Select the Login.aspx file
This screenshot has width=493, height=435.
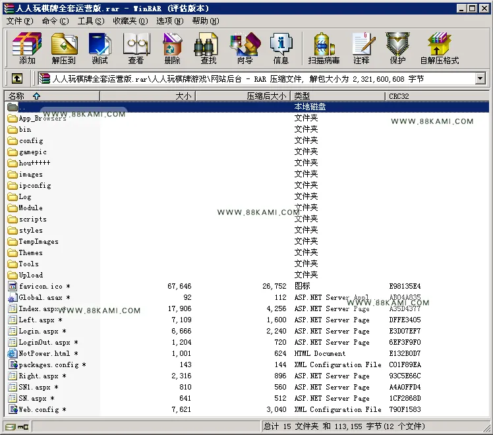246,331
